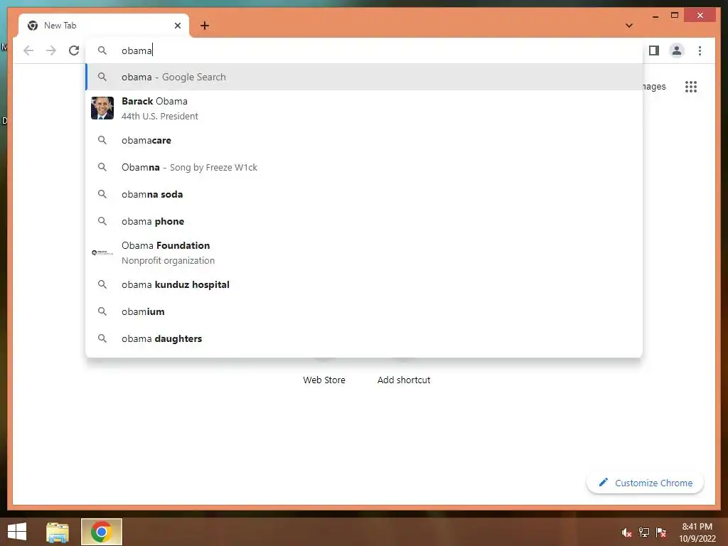
Task: Click the Chrome taskbar icon
Action: pyautogui.click(x=102, y=532)
